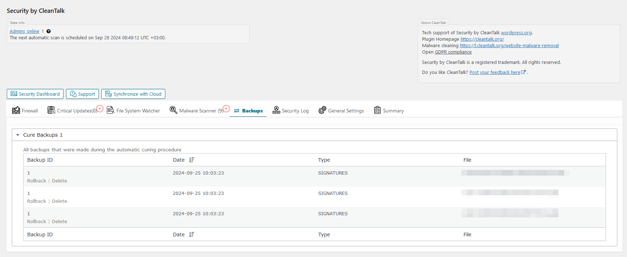Click the next automatic scan schedule text

(x=87, y=38)
